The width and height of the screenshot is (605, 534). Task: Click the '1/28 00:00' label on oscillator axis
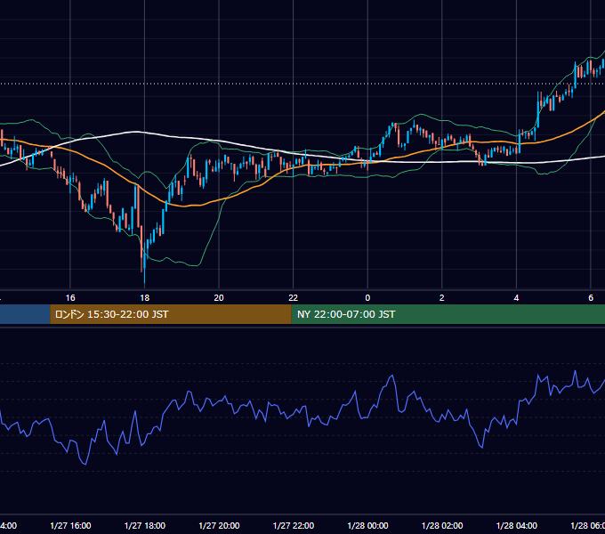(x=367, y=525)
